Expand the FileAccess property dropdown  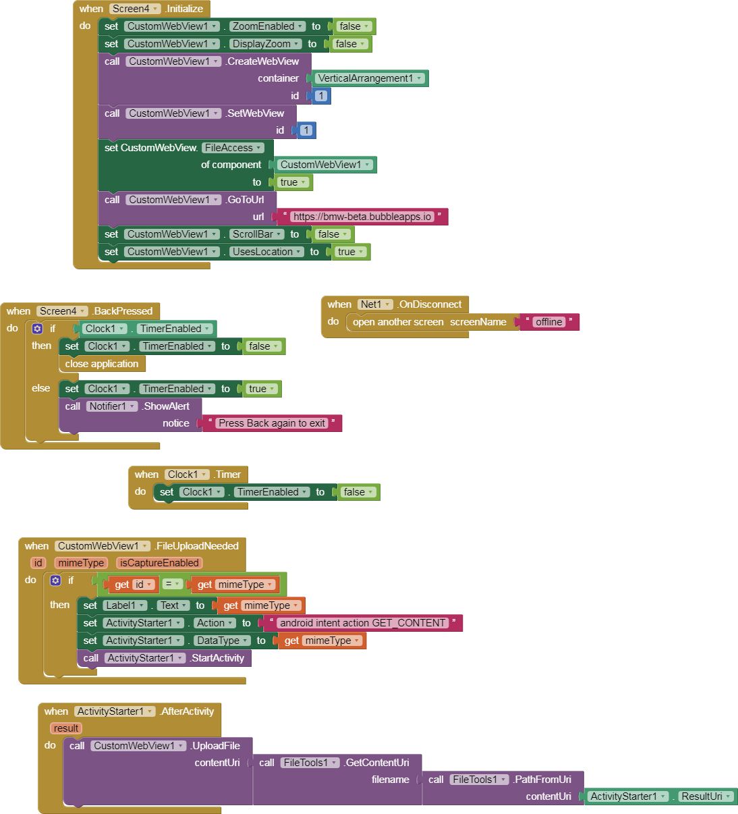point(233,148)
